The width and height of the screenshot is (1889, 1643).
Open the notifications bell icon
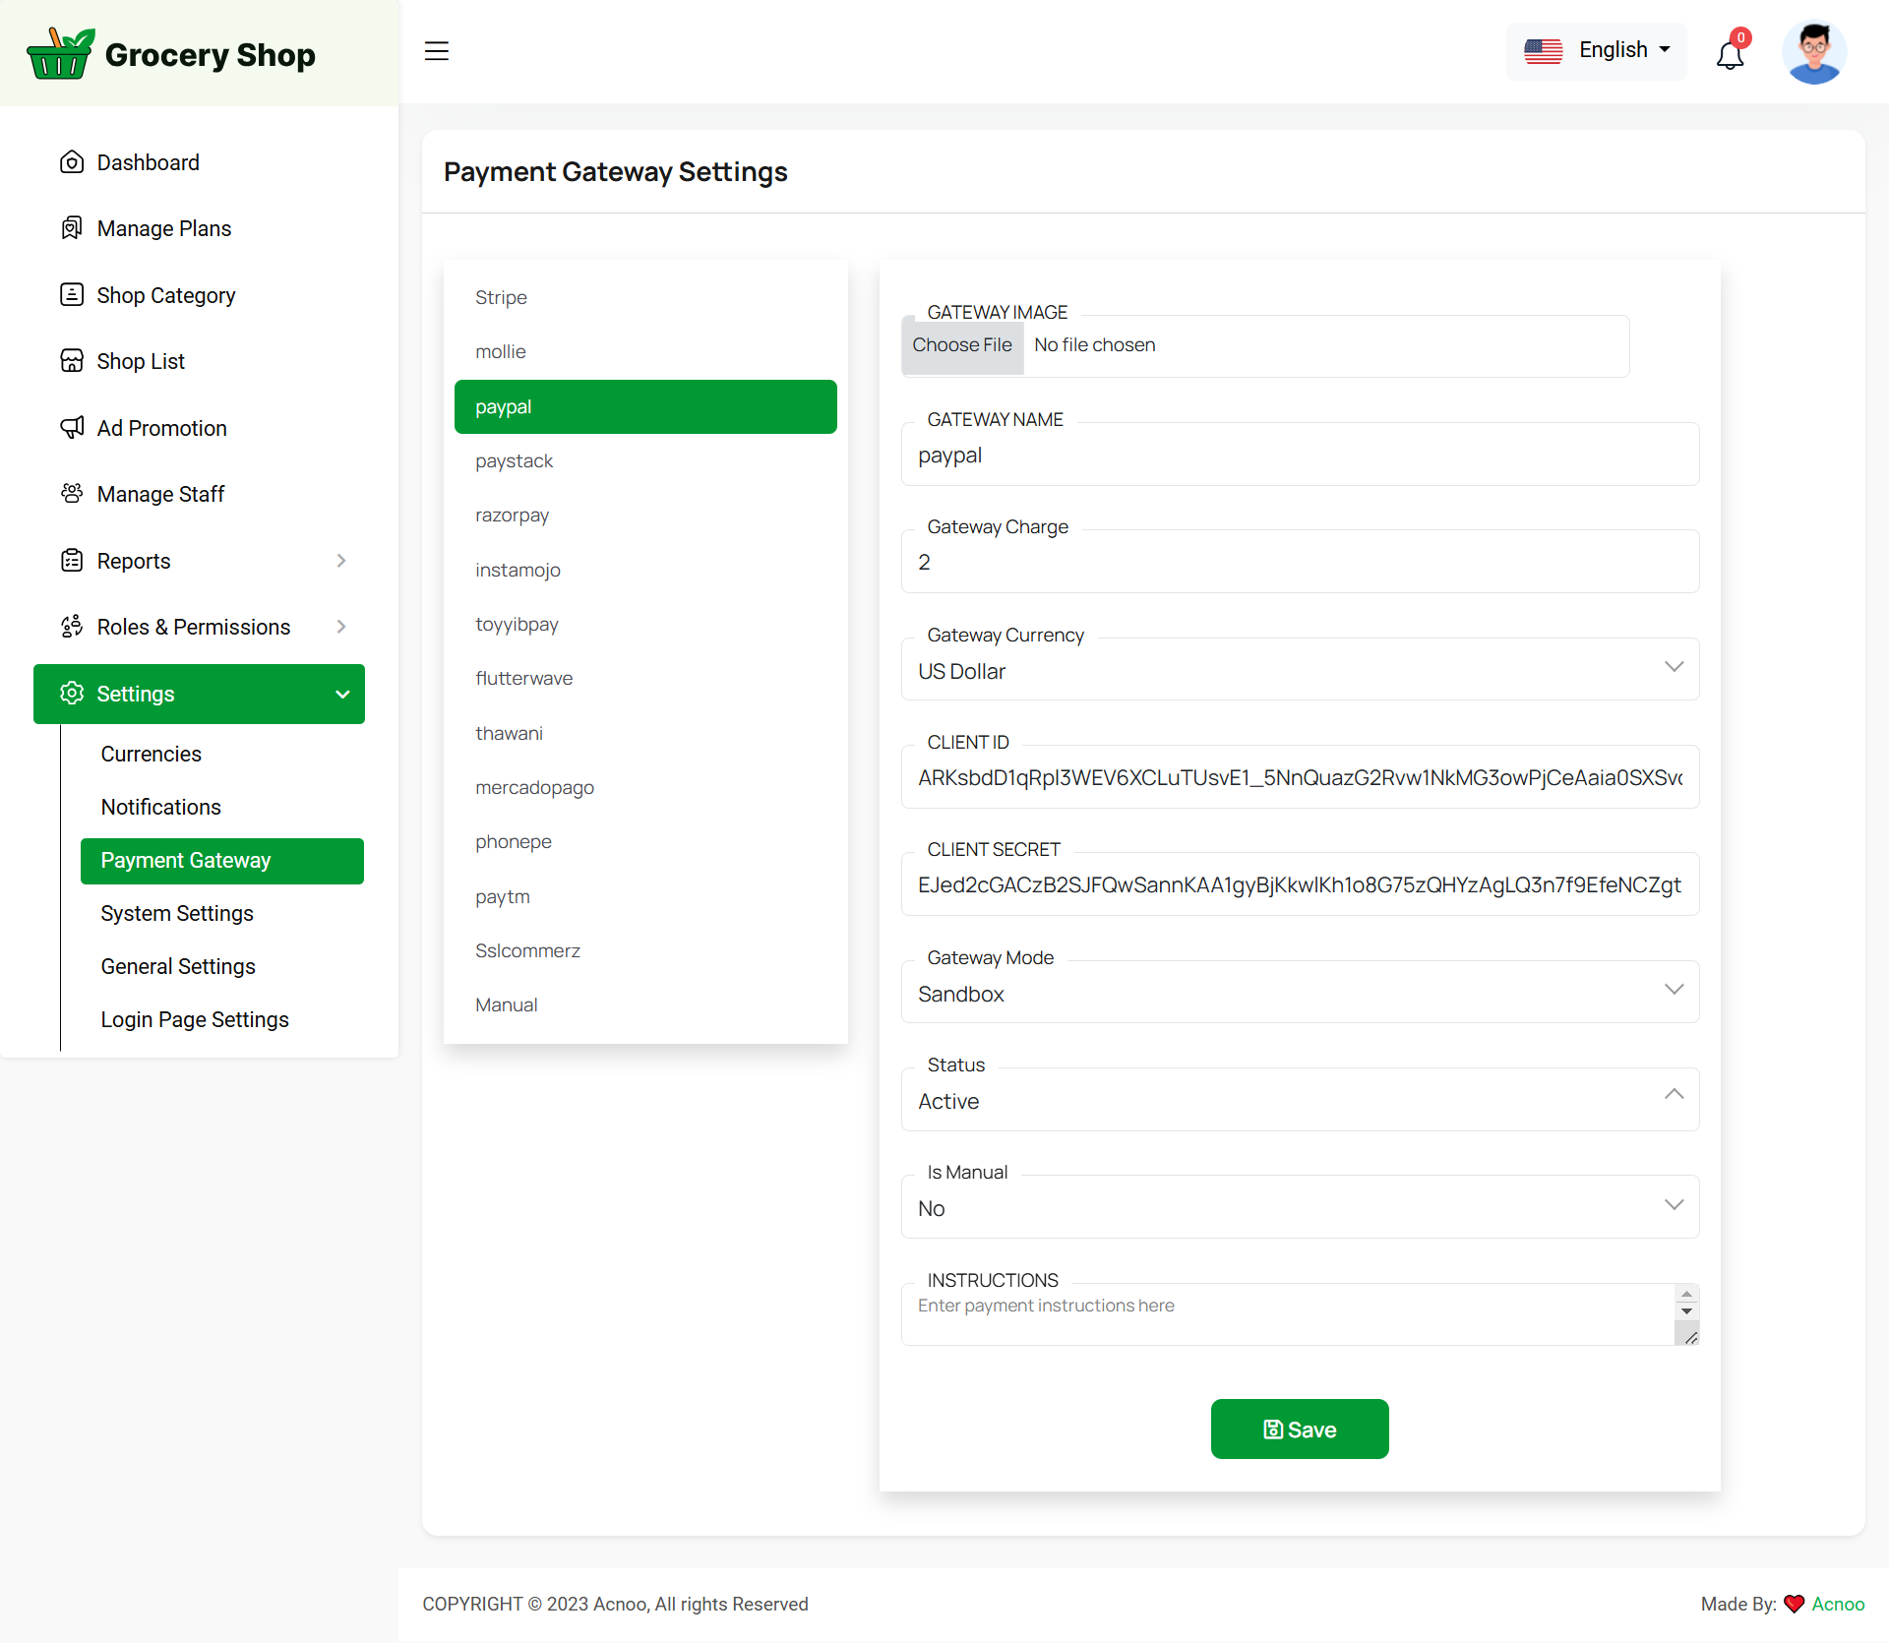[1730, 54]
